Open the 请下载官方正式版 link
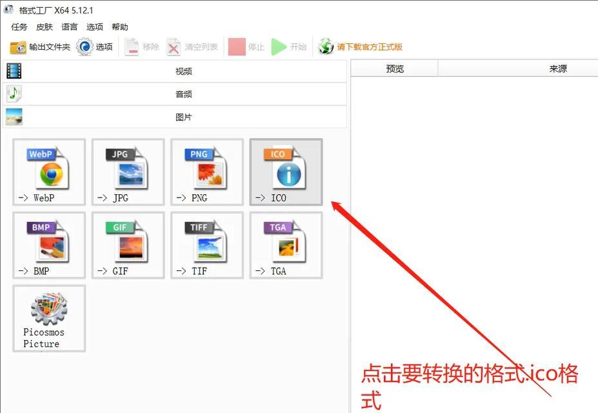Image resolution: width=598 pixels, height=413 pixels. click(x=370, y=47)
